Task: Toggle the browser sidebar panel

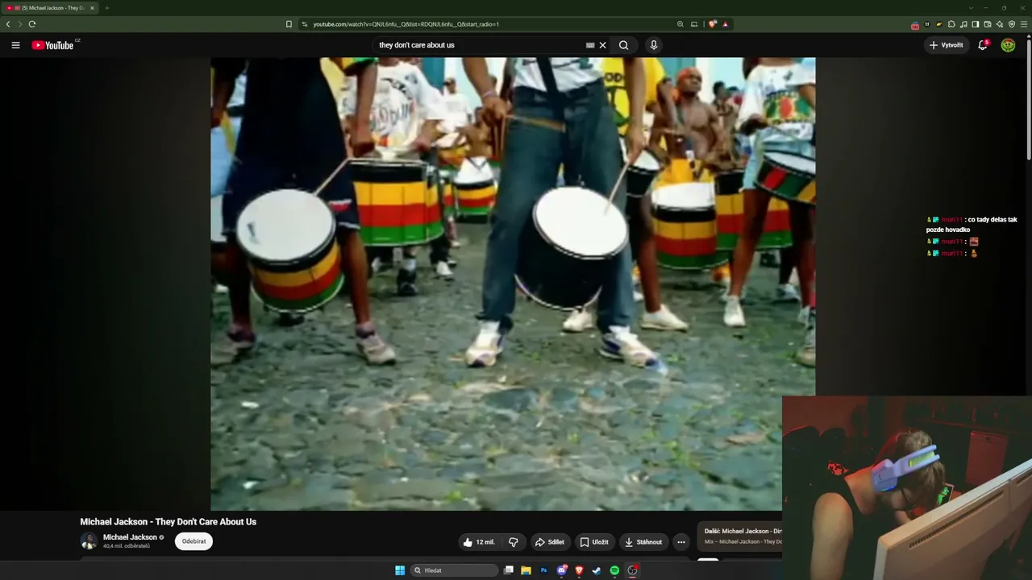Action: coord(976,24)
